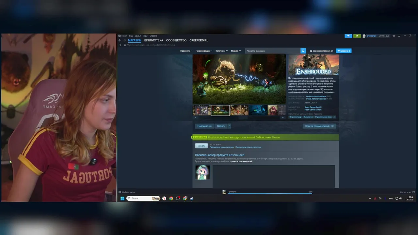Image resolution: width=418 pixels, height=235 pixels.
Task: Open Просмотреть вашу статистику link
Action: click(x=222, y=147)
